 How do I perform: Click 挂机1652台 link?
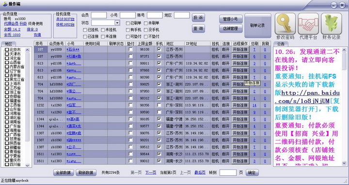[65, 25]
